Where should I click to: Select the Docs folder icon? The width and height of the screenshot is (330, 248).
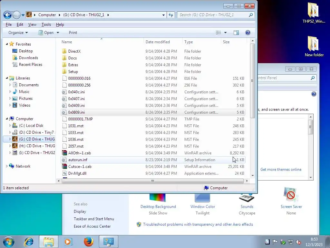pos(64,58)
